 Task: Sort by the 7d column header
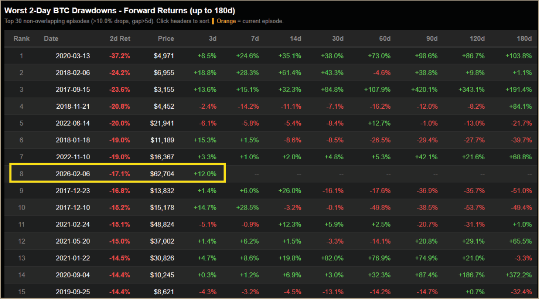[x=255, y=38]
